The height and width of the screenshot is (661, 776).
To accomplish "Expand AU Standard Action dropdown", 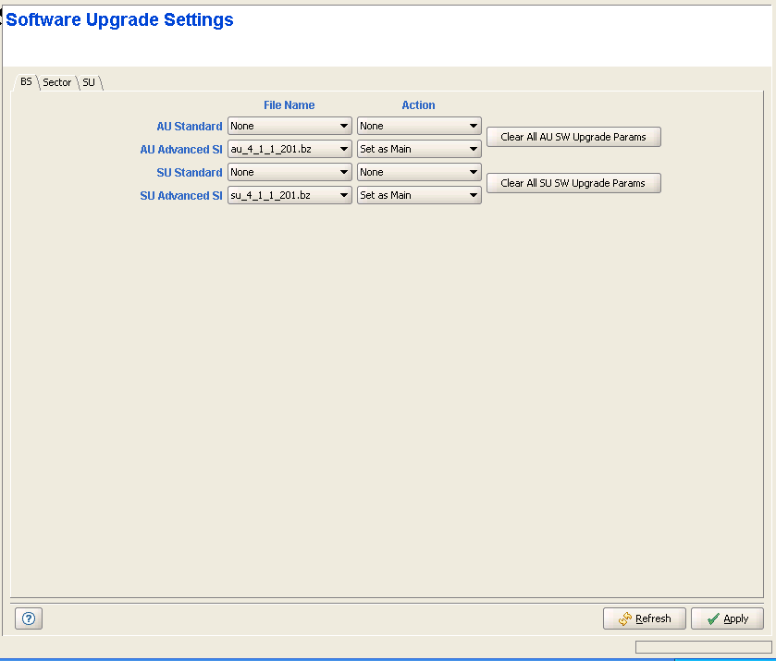I will pos(419,126).
